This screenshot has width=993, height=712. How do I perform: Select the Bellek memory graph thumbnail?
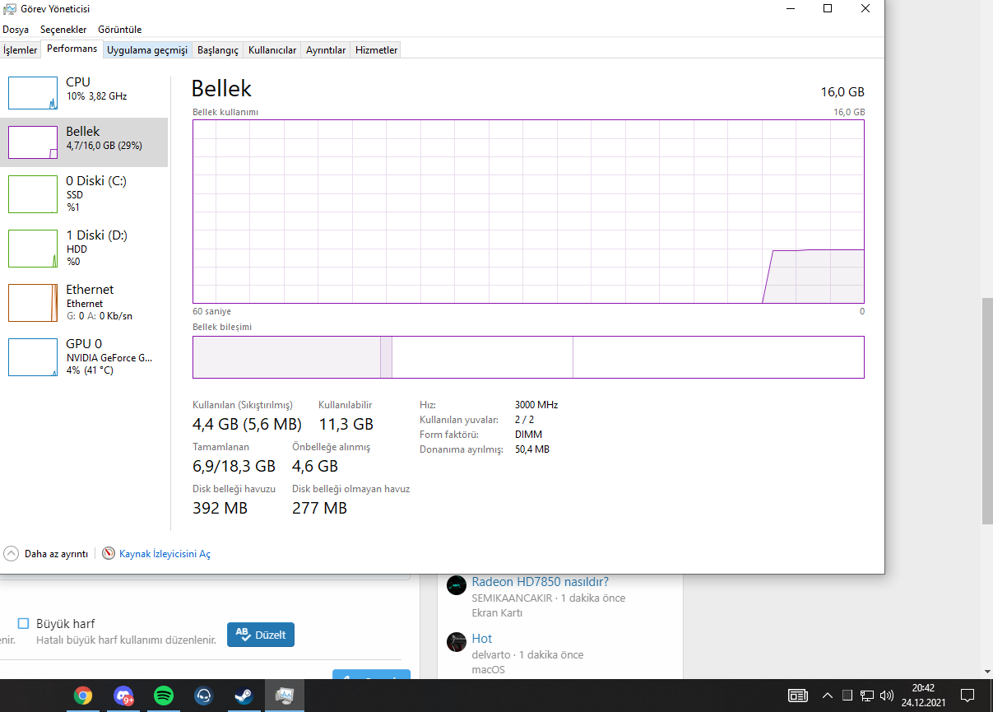[x=33, y=142]
